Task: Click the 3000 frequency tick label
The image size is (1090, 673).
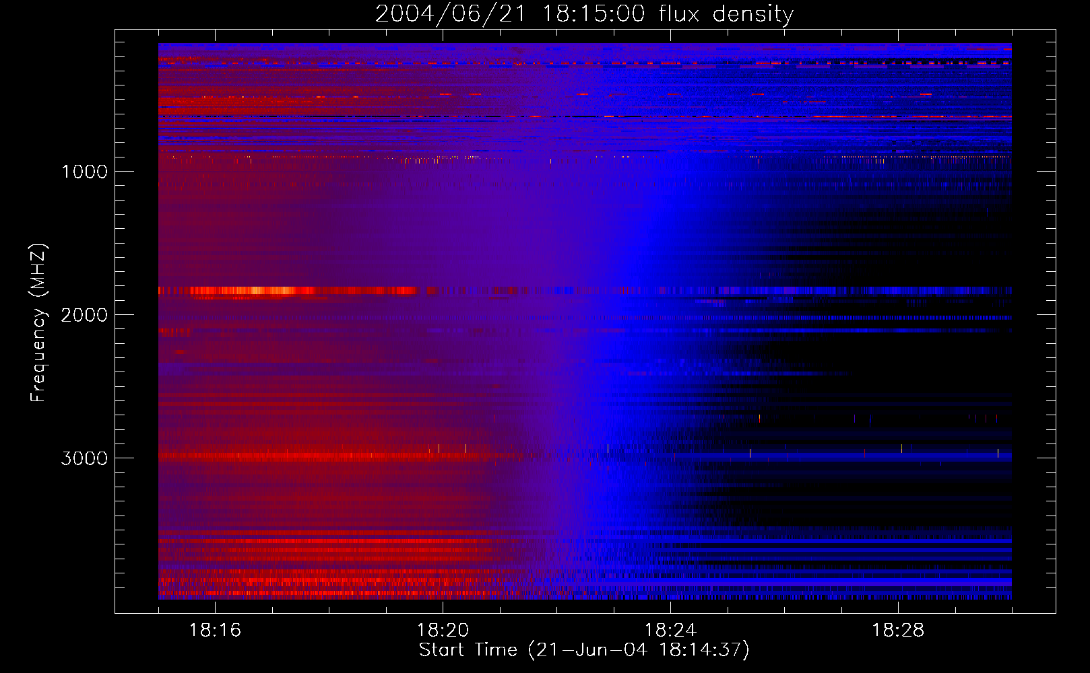Action: (84, 458)
